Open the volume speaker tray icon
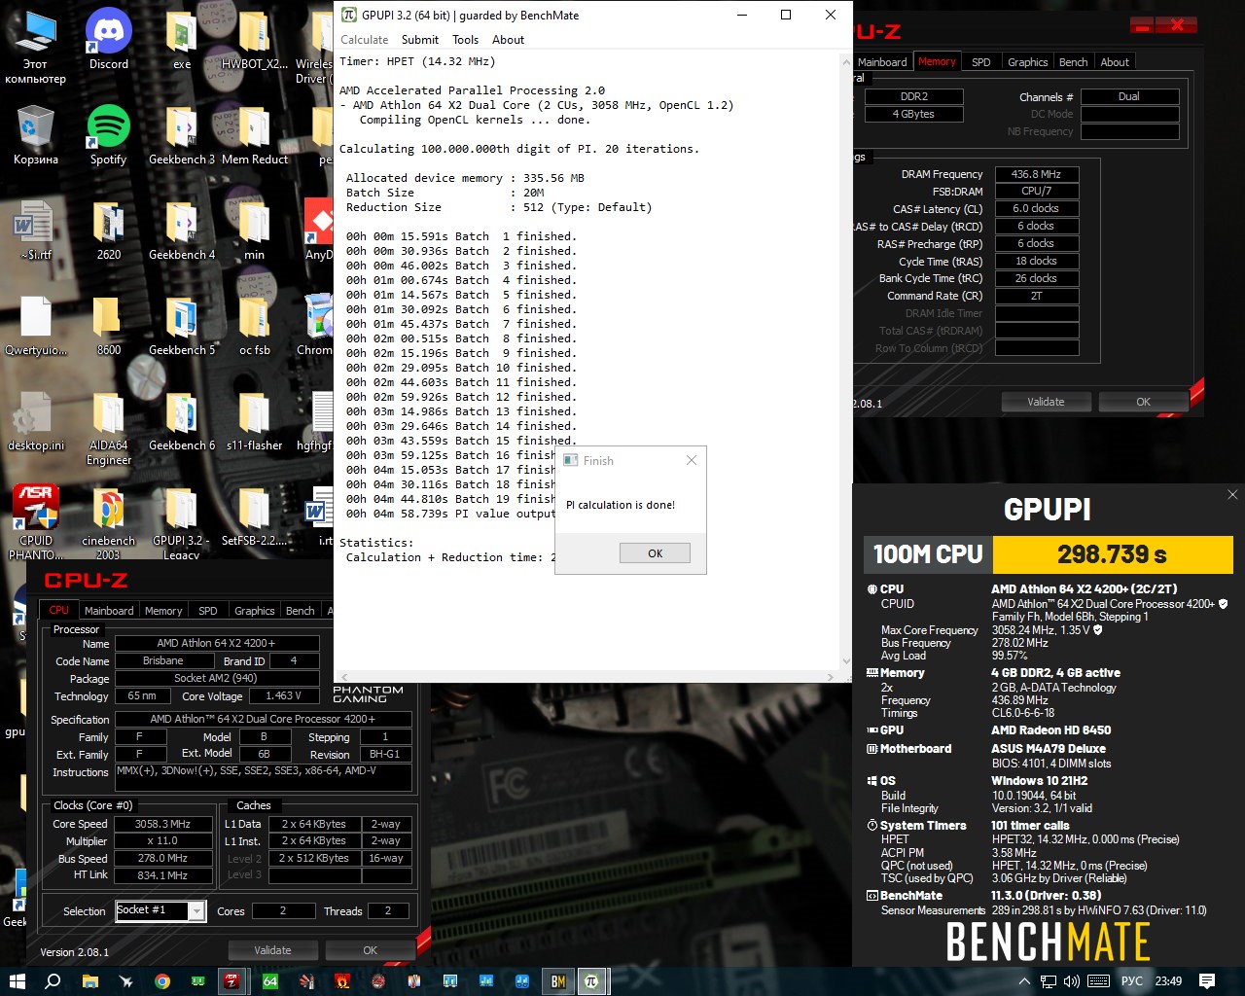1245x996 pixels. (1073, 981)
